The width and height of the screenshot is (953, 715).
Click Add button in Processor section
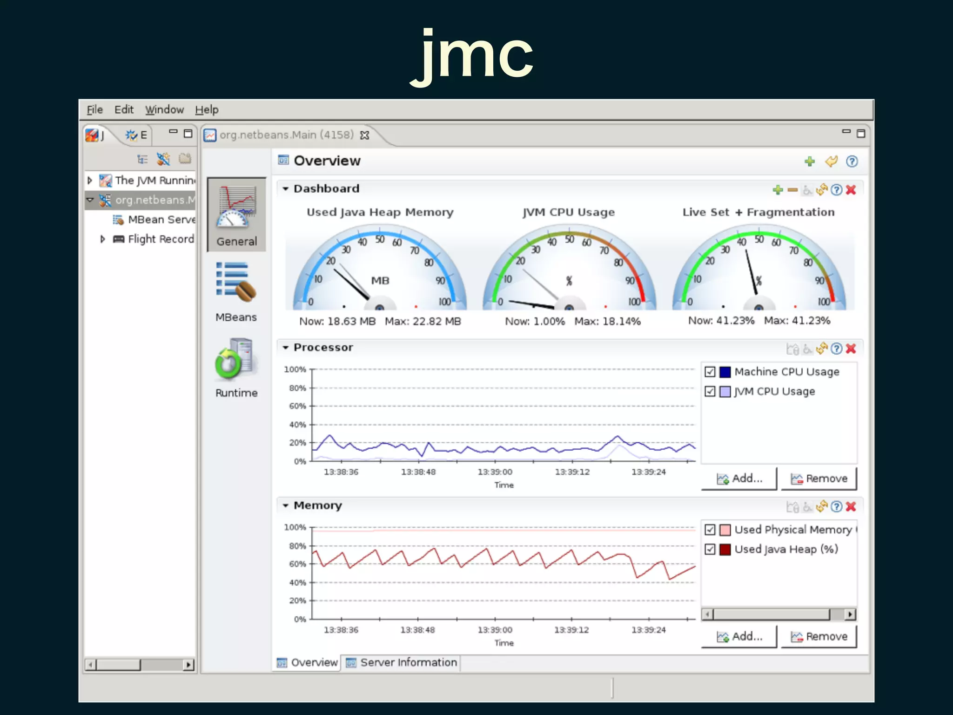point(739,479)
